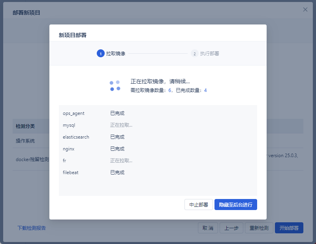The width and height of the screenshot is (316, 244).
Task: Click the loading spinner dots icon
Action: [115, 86]
